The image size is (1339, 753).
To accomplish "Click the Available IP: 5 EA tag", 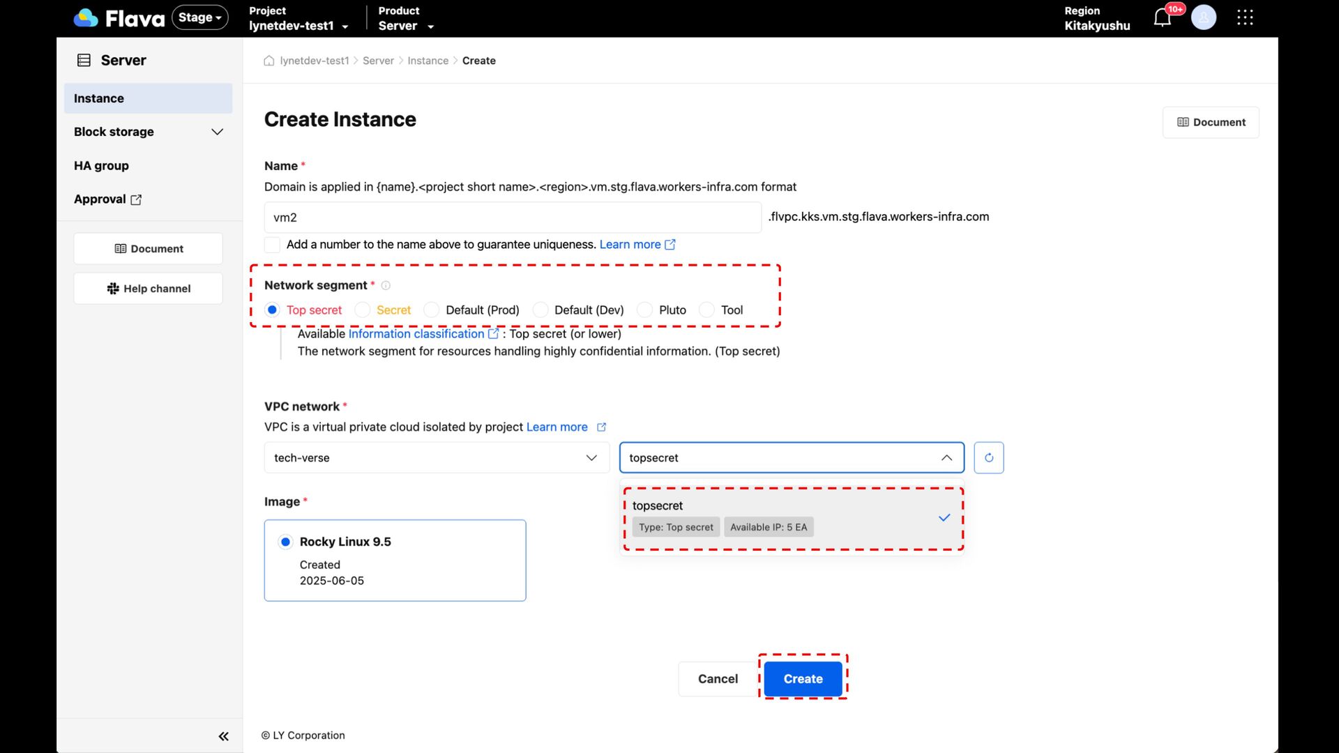I will (x=769, y=528).
